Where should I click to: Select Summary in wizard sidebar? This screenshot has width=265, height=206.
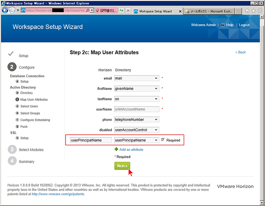tap(26, 161)
